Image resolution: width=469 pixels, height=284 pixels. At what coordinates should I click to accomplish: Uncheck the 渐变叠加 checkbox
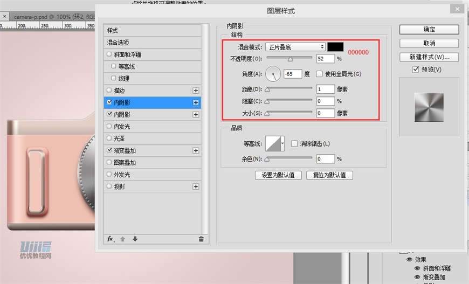109,150
